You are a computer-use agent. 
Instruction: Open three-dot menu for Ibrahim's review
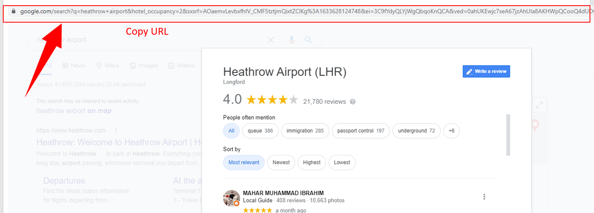[484, 197]
